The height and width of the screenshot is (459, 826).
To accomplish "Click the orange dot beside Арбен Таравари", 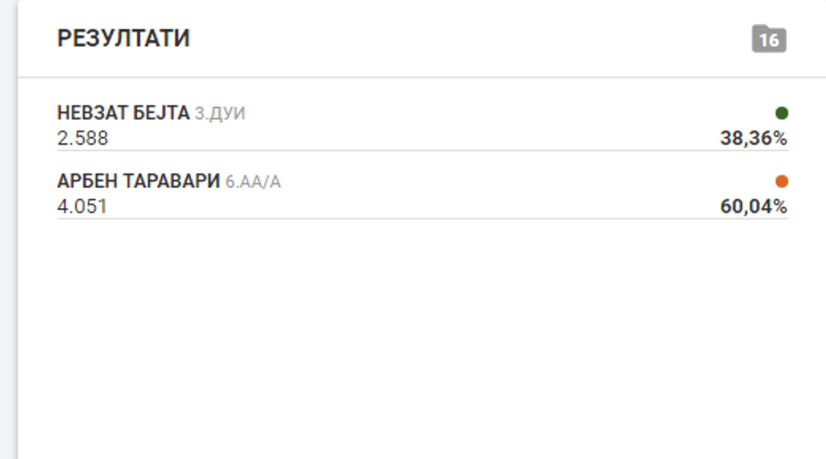I will 781,181.
